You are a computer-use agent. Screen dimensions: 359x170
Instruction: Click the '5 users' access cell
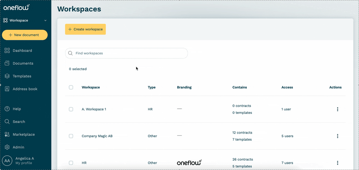pyautogui.click(x=287, y=136)
